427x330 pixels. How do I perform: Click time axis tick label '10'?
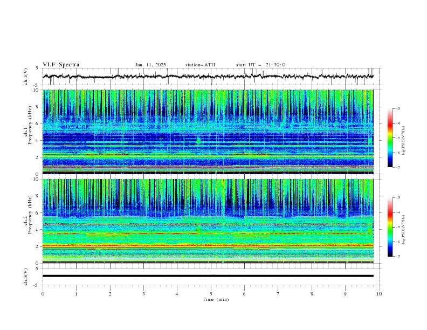[x=379, y=294]
